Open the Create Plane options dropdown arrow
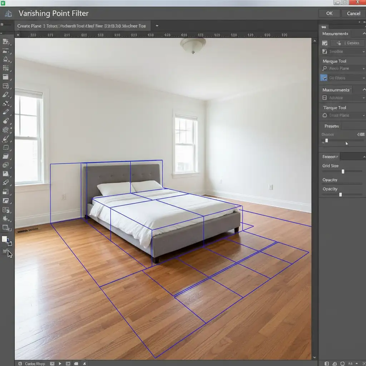This screenshot has width=366, height=366. (157, 26)
